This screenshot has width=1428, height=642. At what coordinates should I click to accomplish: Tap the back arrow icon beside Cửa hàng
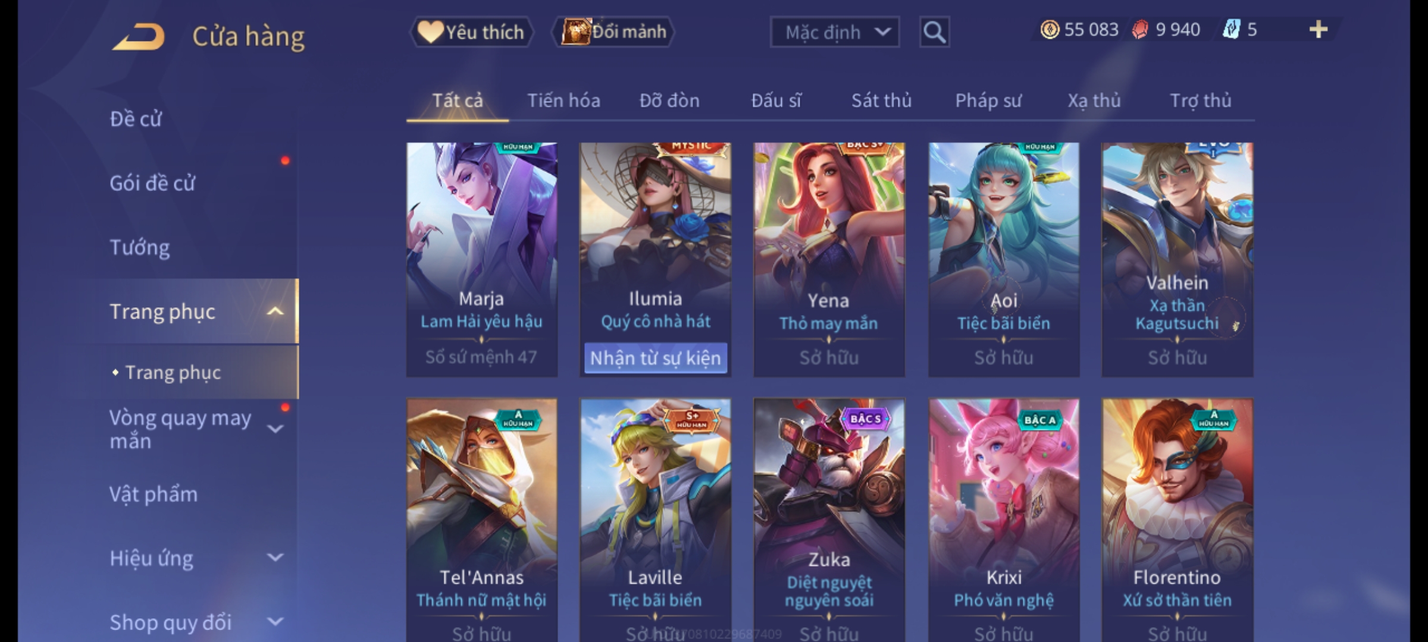[x=138, y=37]
